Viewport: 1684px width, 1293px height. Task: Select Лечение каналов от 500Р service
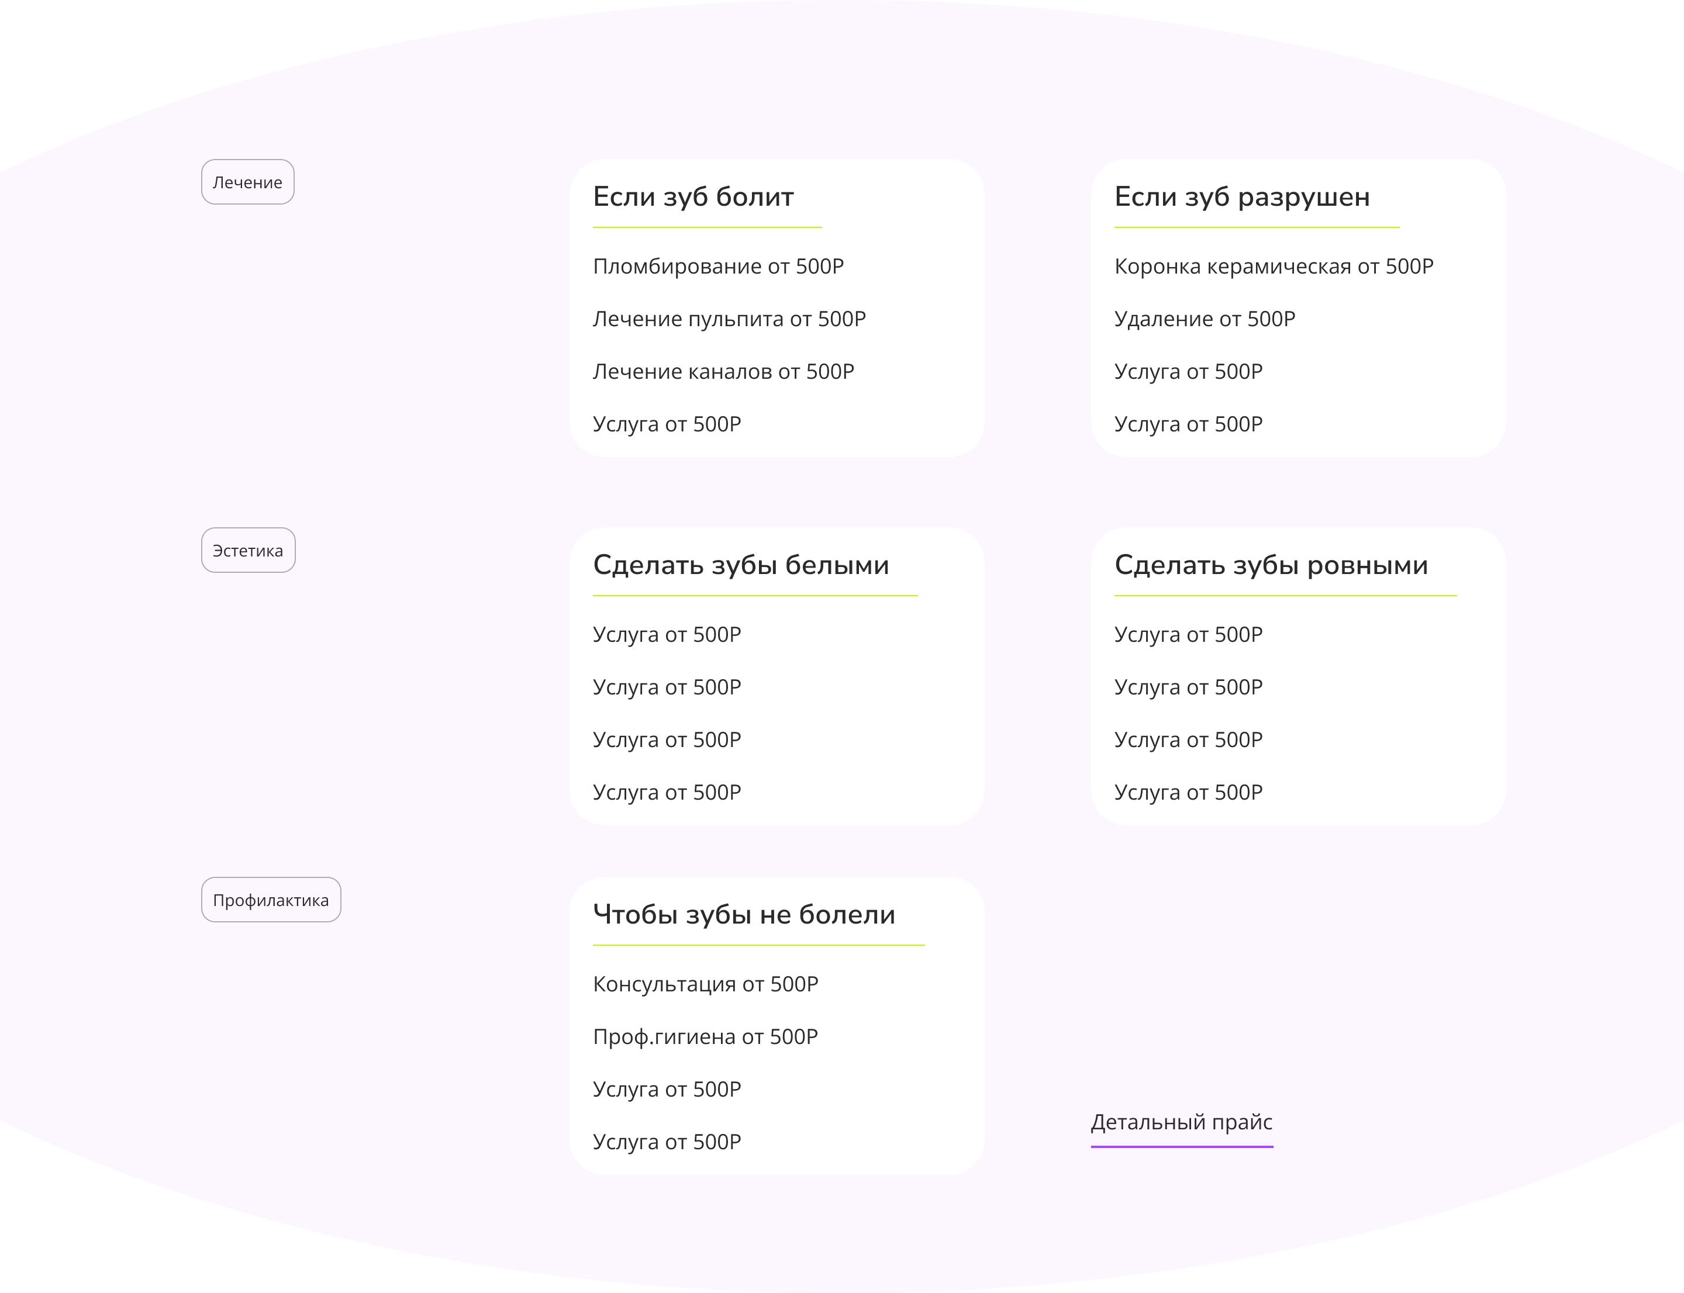723,372
